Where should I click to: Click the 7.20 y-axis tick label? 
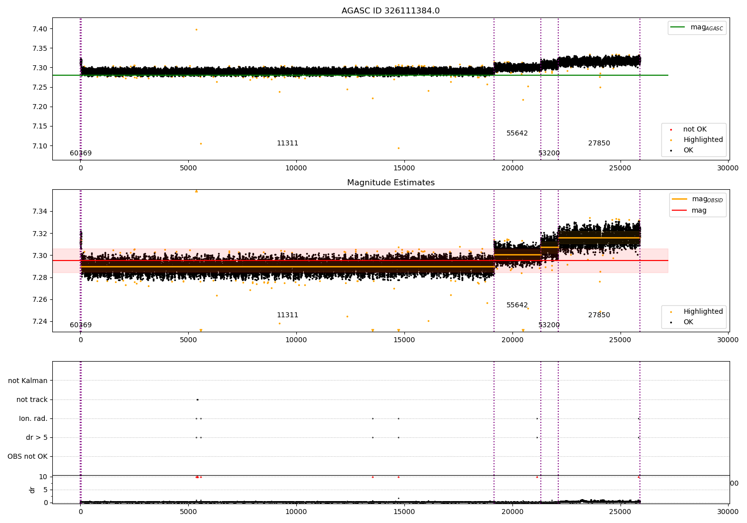[39, 107]
